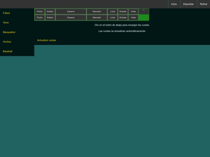The image size is (210, 157).
Task: Click the first-row Empate header cell
Action: (x=123, y=12)
